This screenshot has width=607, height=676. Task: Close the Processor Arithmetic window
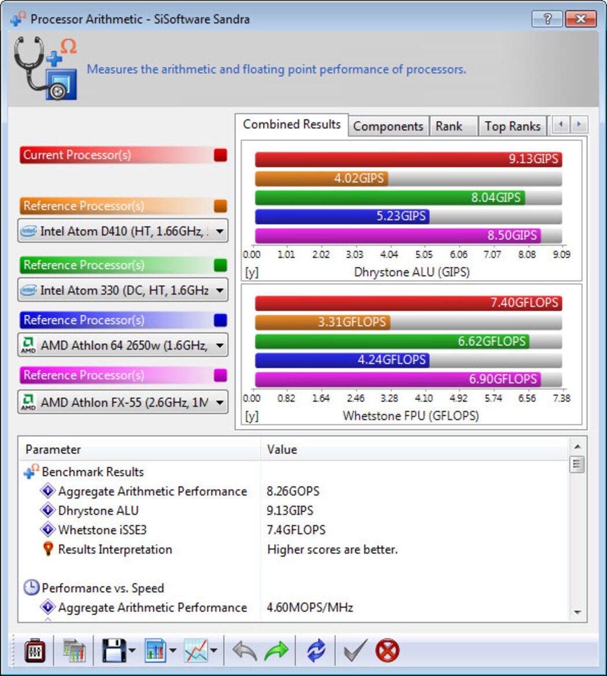[580, 19]
